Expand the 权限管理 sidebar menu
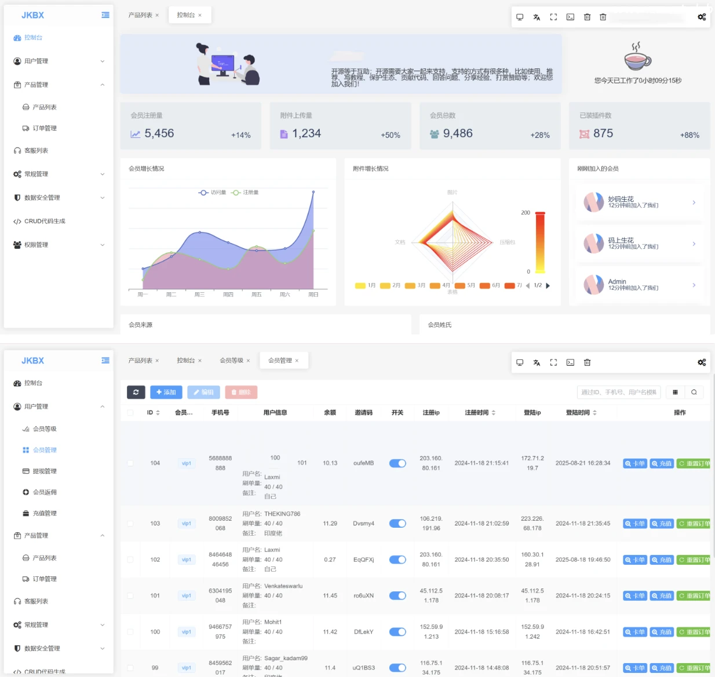Image resolution: width=715 pixels, height=677 pixels. [59, 245]
